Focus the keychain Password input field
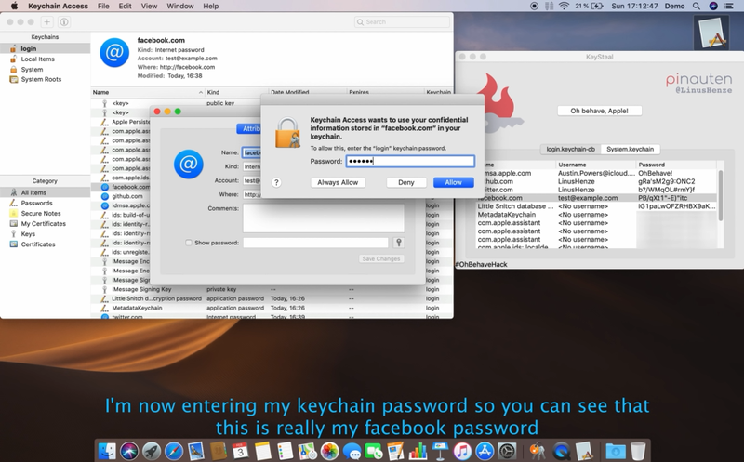Viewport: 744px width, 462px height. point(410,161)
